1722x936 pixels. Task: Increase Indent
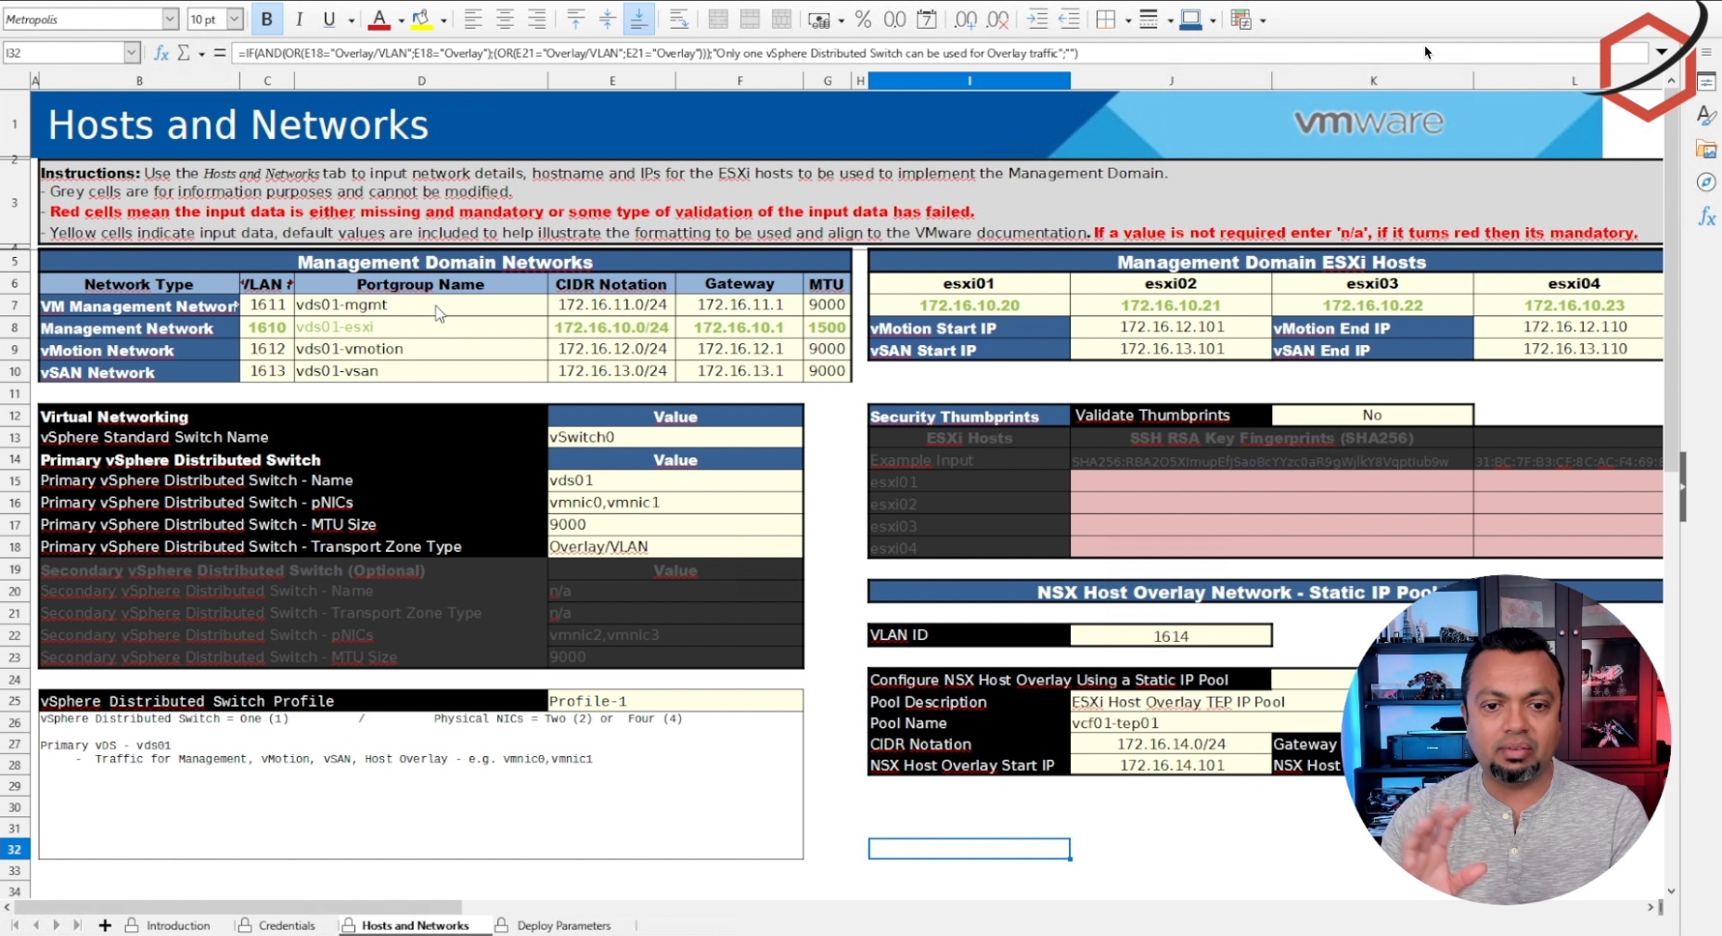click(x=1037, y=19)
